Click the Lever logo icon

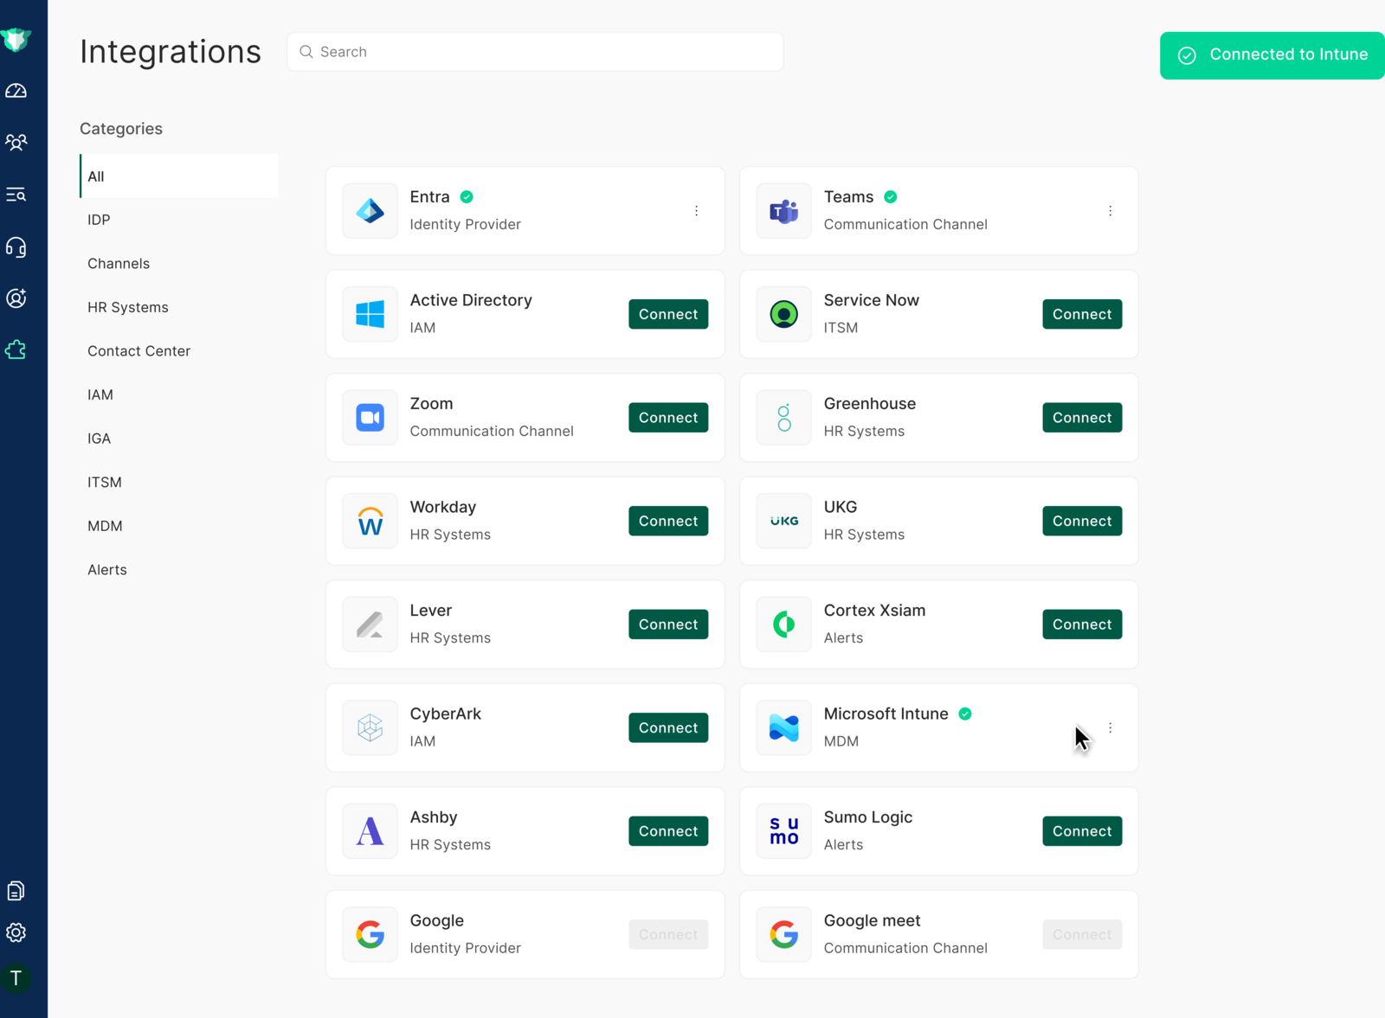click(370, 624)
